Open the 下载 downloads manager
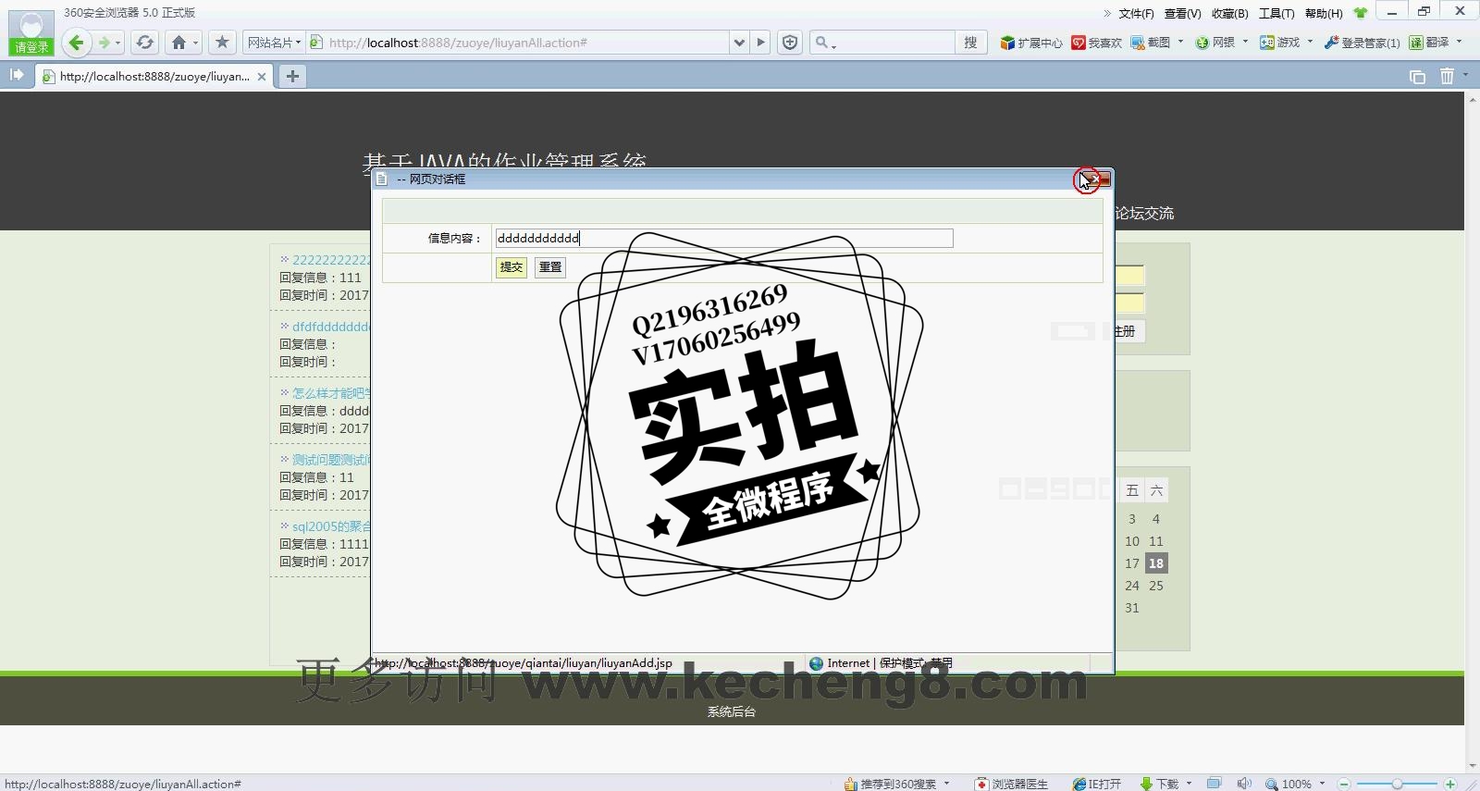 pyautogui.click(x=1160, y=784)
